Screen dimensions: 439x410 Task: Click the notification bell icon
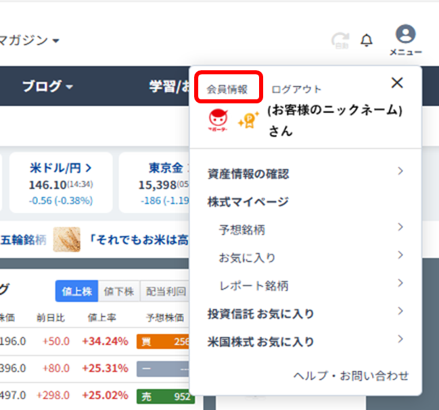coord(366,41)
